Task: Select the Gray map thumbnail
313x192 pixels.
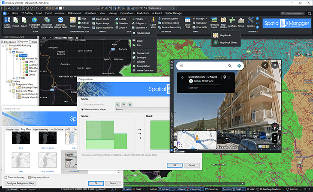Action: pos(20,160)
